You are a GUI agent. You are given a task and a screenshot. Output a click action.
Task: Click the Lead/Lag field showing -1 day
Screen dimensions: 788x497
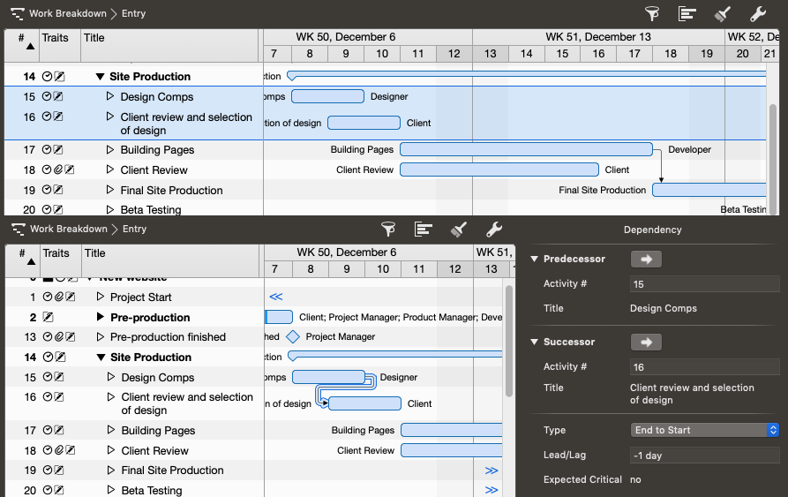pos(704,456)
